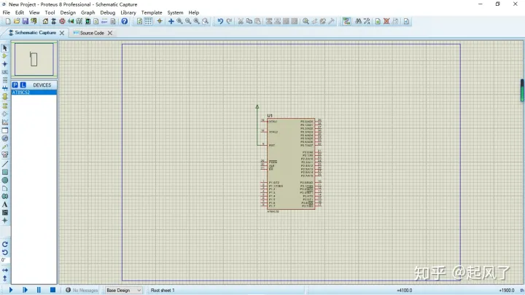Viewport: 525px width, 295px height.
Task: Click the overview preview thumbnail
Action: [34, 59]
